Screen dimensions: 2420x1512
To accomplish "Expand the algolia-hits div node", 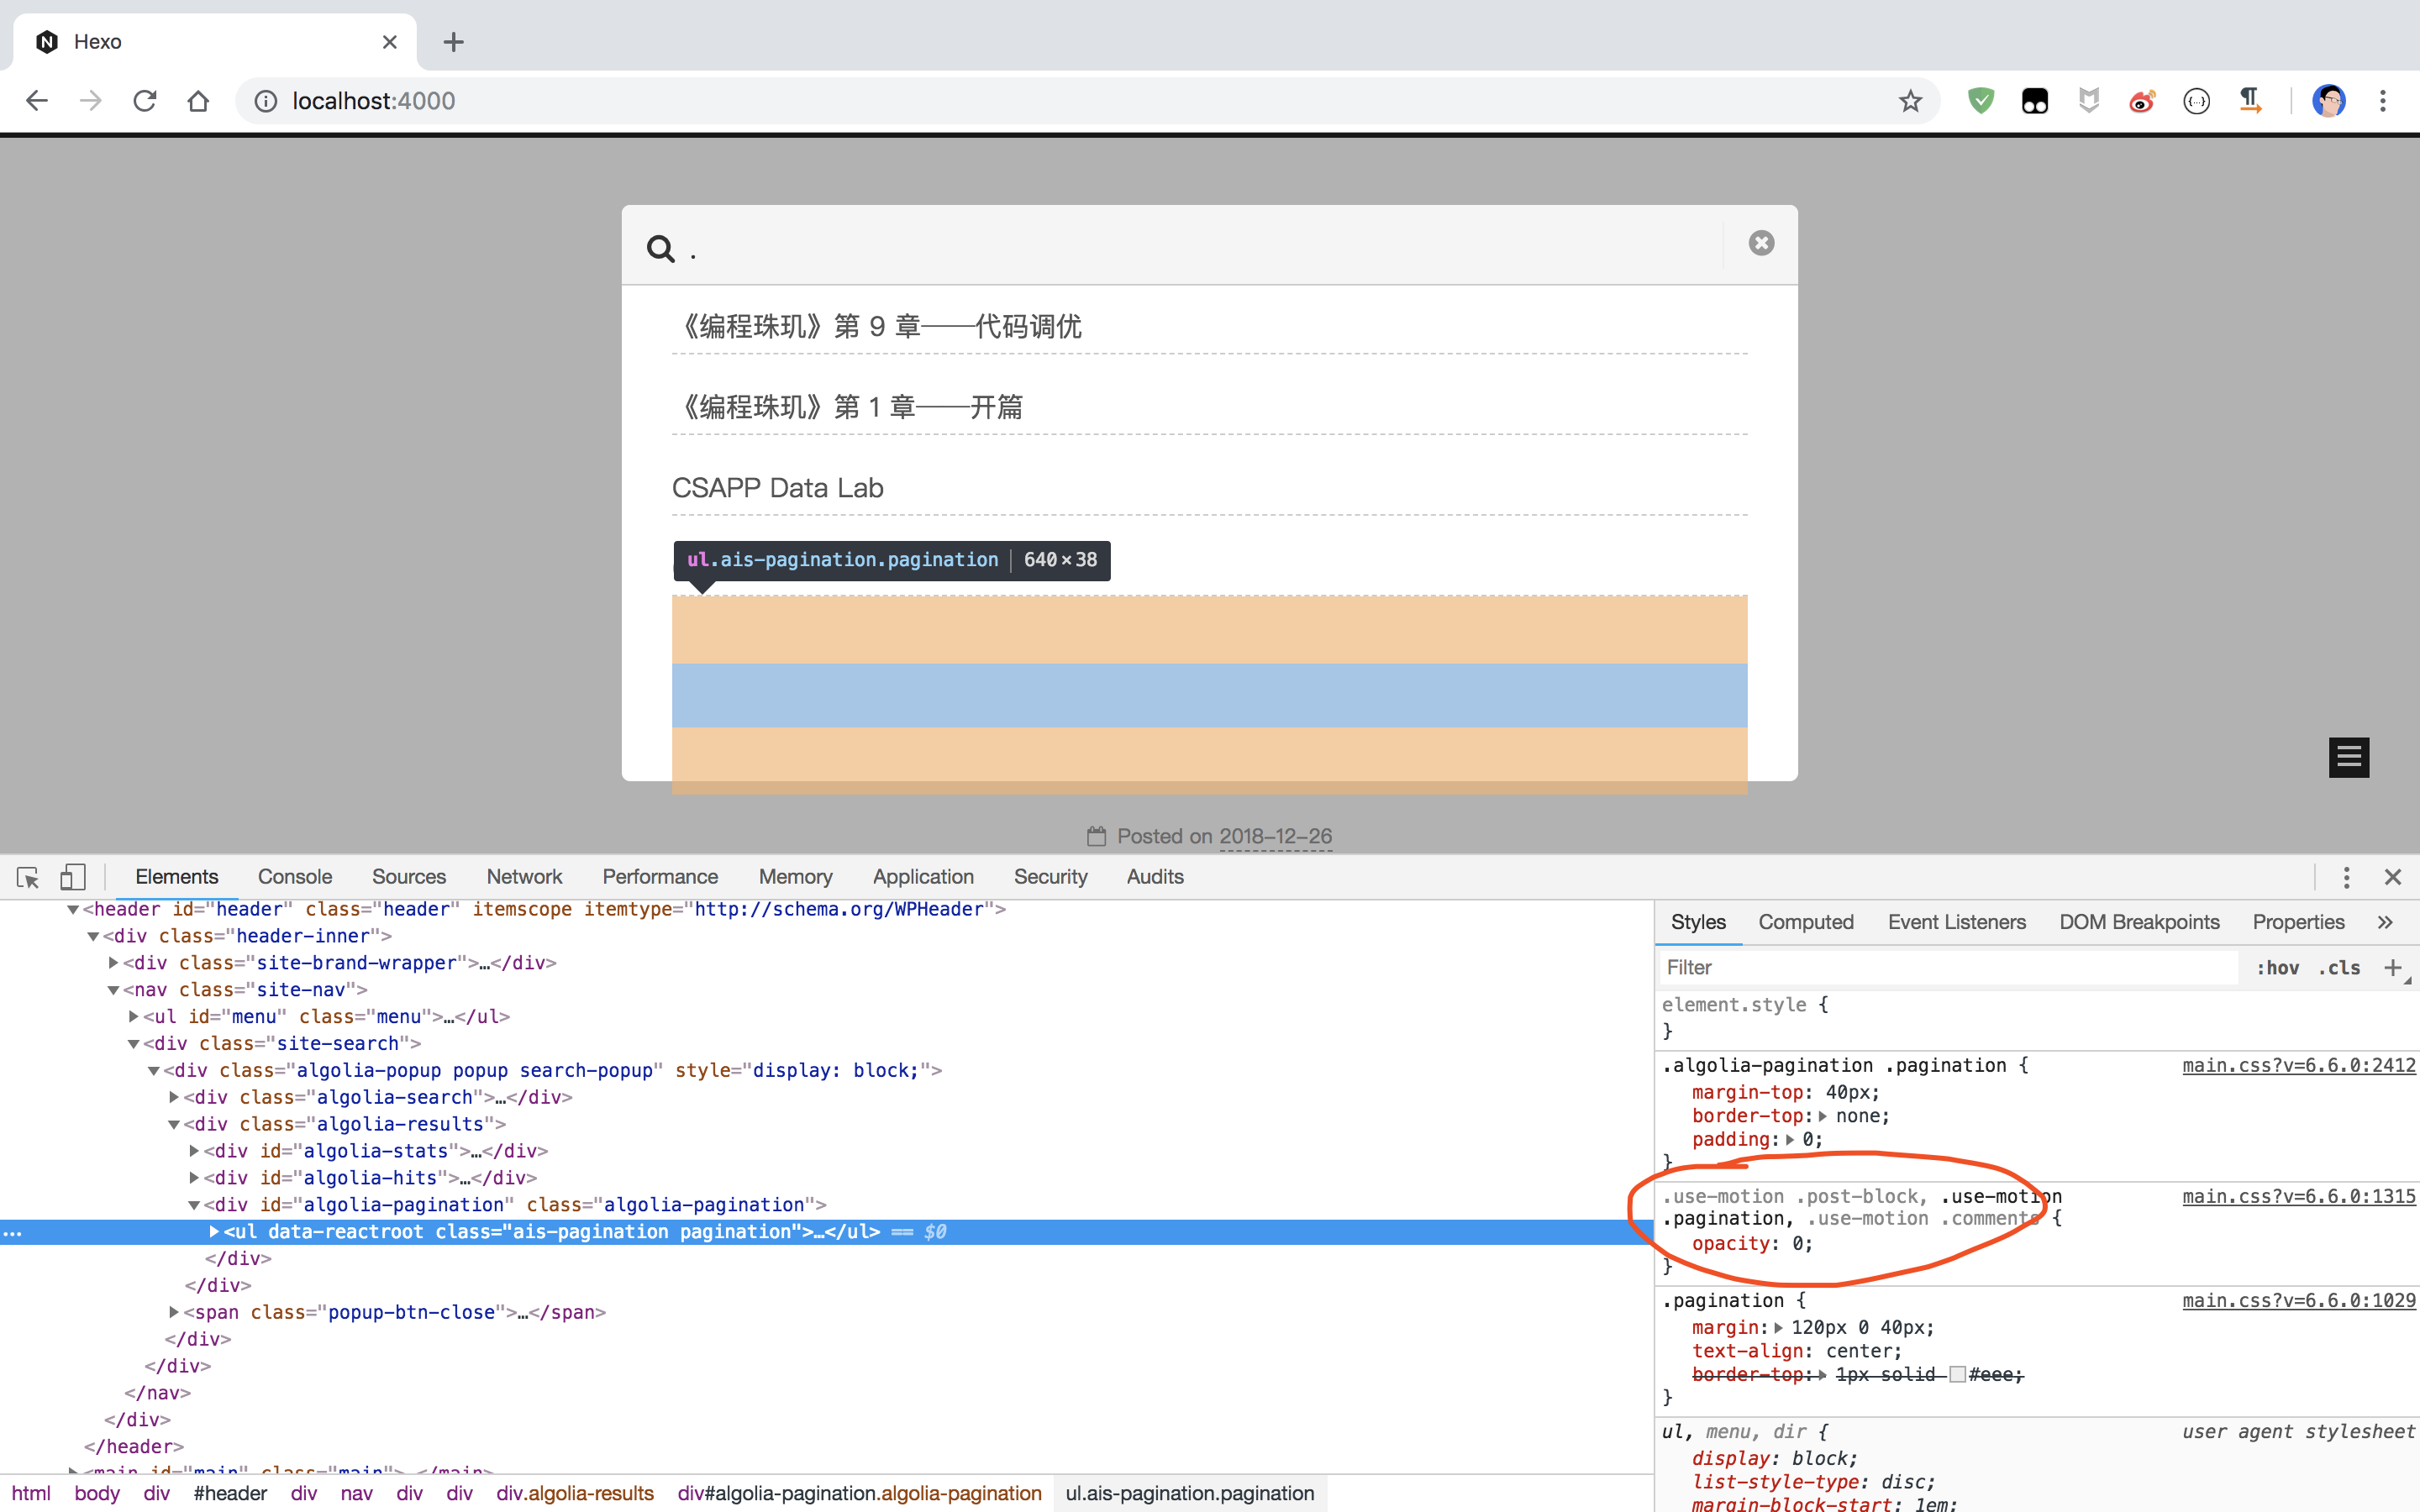I will (194, 1178).
